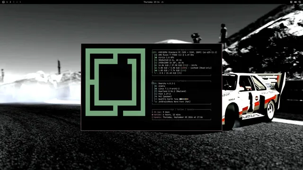
Task: Click the iso9660 Read-only disk line
Action: click(x=185, y=68)
